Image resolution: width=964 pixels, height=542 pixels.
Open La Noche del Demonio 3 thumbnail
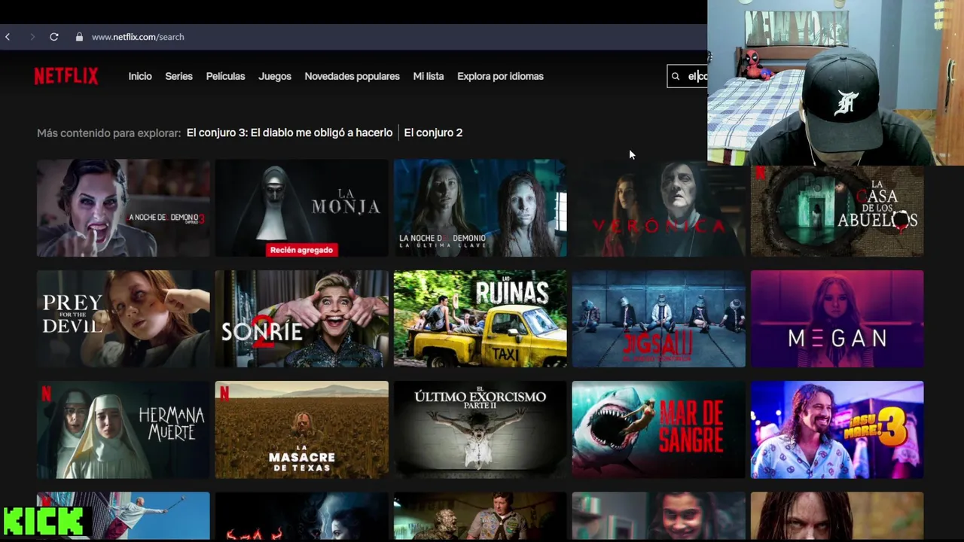pyautogui.click(x=124, y=208)
